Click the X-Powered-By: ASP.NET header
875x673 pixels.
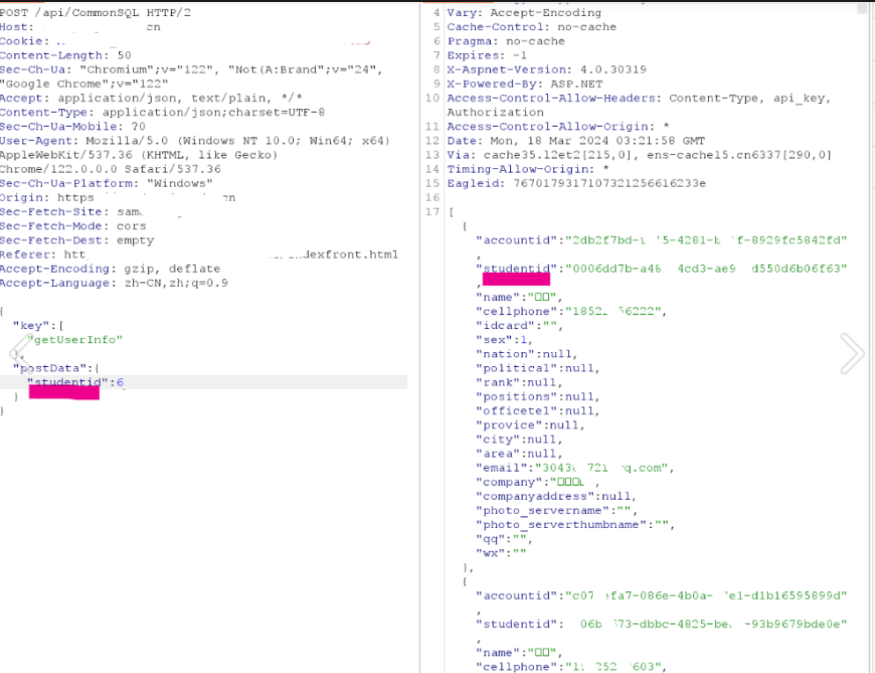click(525, 84)
